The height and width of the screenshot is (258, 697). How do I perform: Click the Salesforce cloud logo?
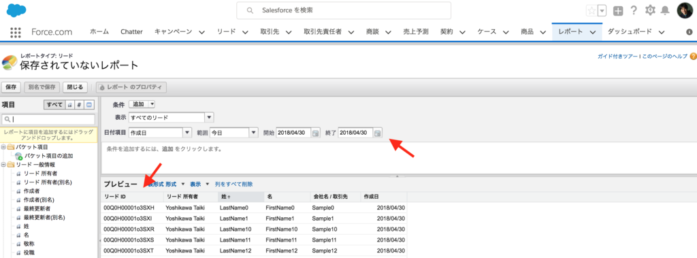(16, 10)
